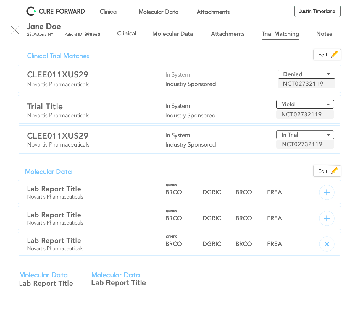The image size is (355, 312).
Task: Open Molecular Data in the top navigation
Action: [x=159, y=12]
